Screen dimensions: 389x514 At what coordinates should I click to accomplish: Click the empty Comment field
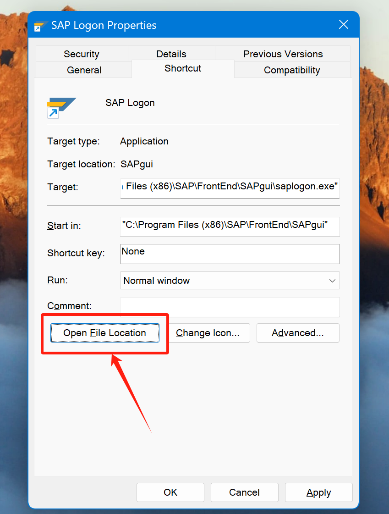click(x=229, y=307)
